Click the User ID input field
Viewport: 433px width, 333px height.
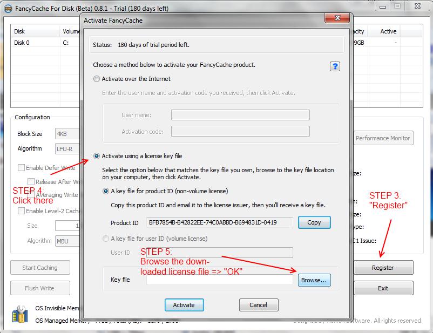coord(220,253)
